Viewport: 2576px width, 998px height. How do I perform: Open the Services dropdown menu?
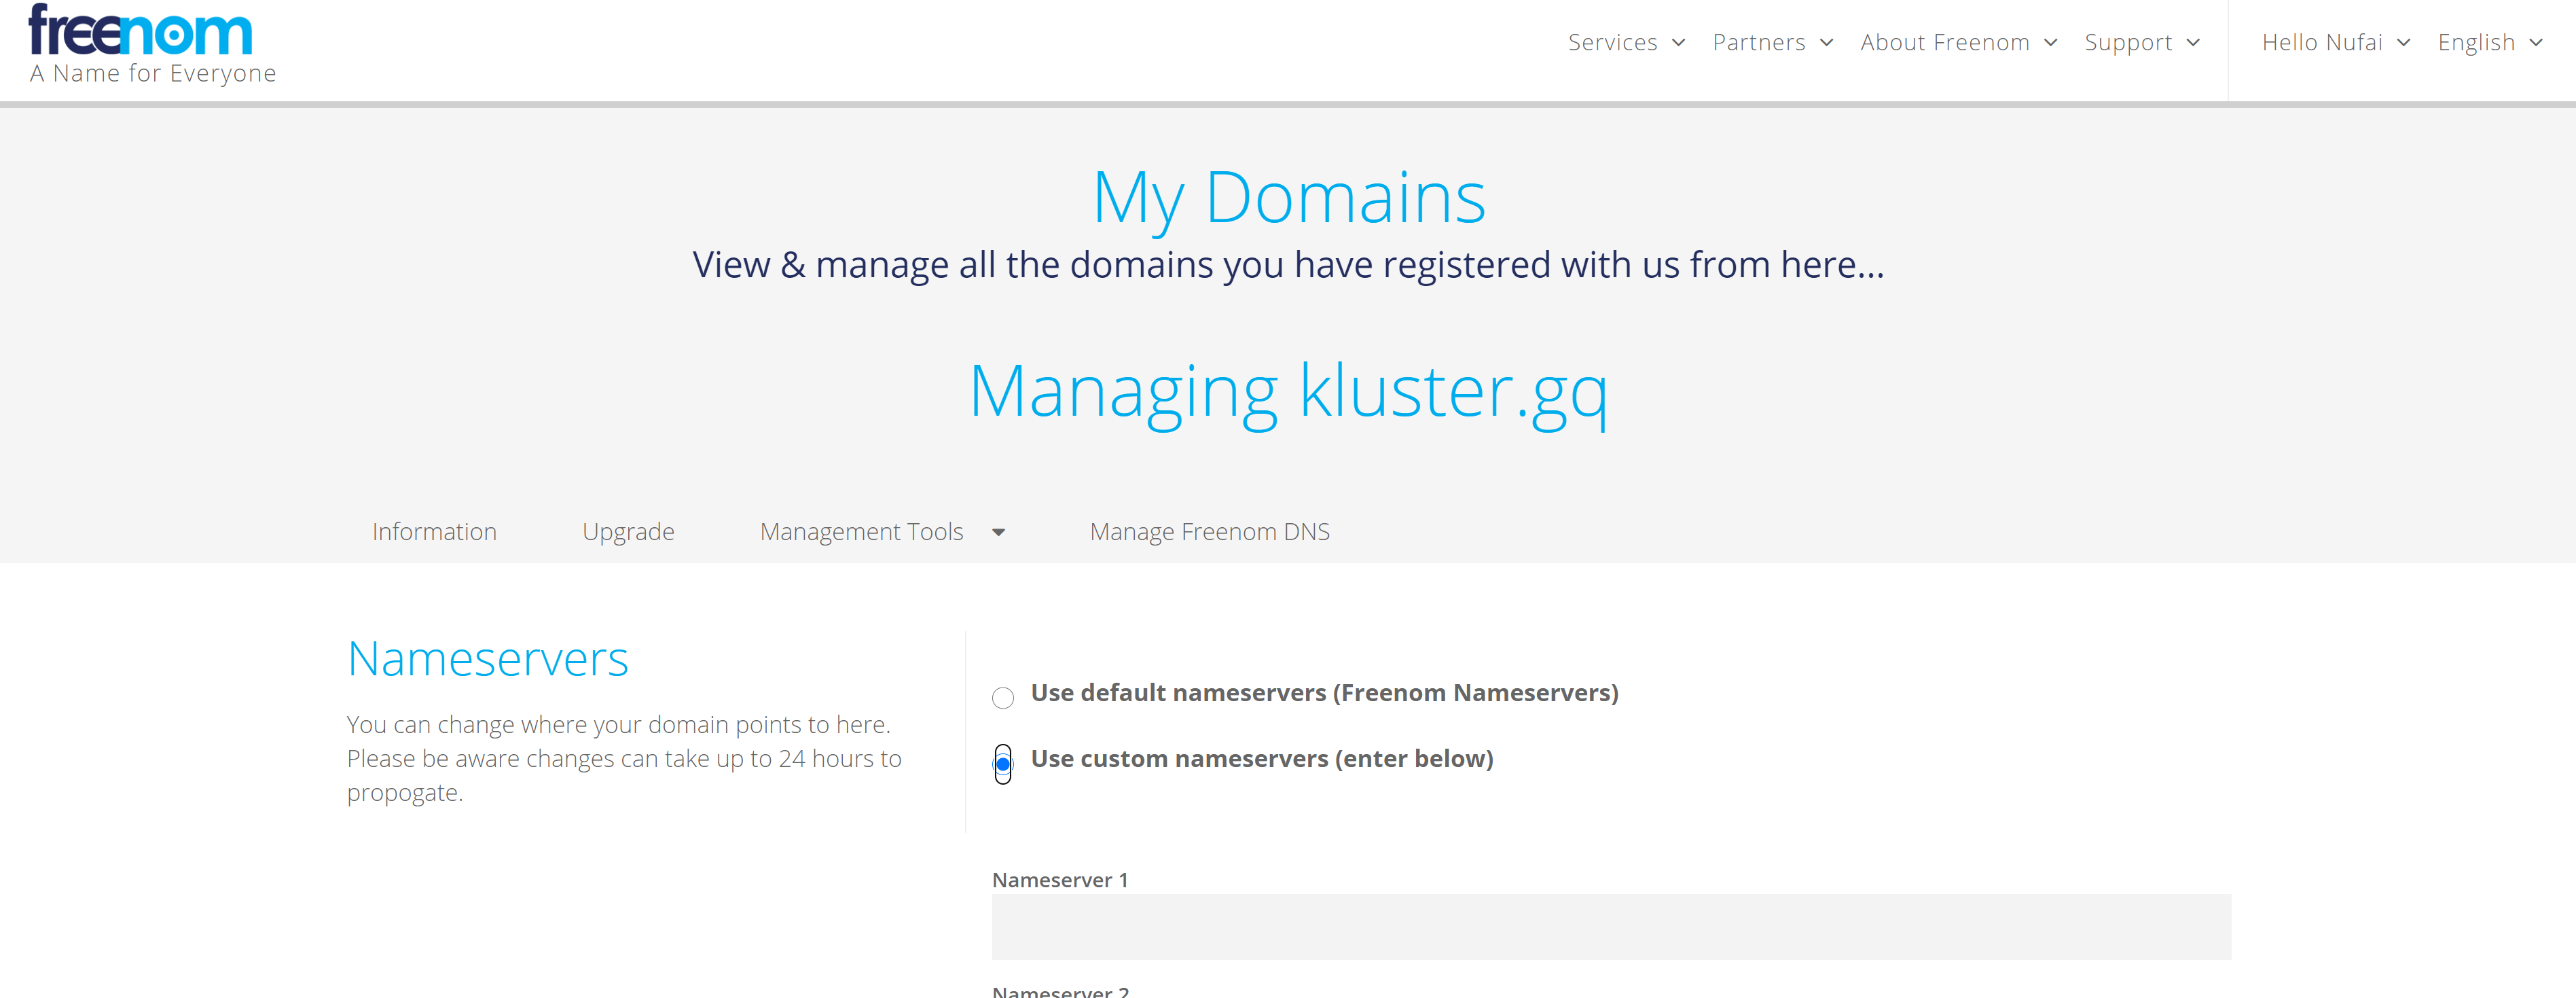point(1612,43)
